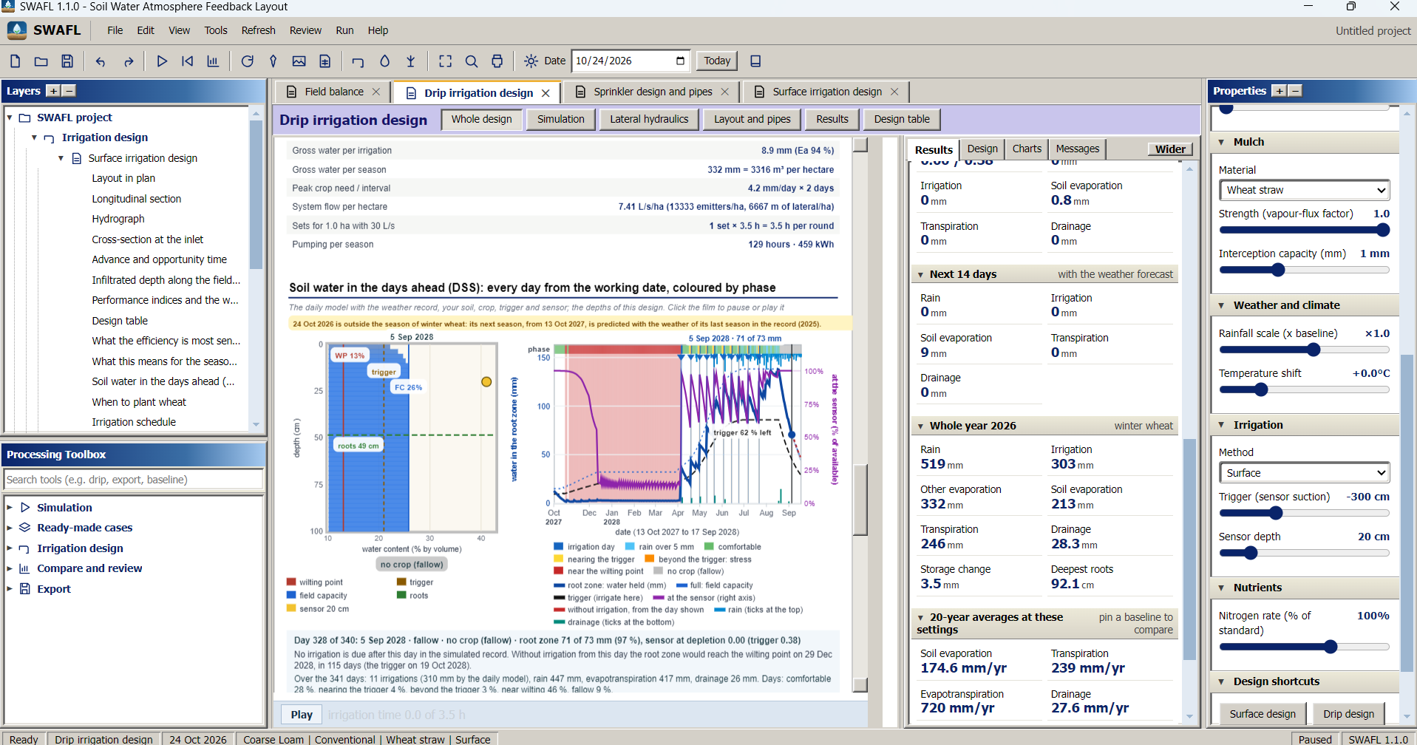
Task: Open the Mulch Material dropdown showing Wheat straw
Action: tap(1305, 190)
